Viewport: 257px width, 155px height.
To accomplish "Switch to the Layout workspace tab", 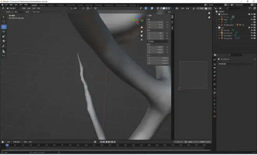I will 34,5.
